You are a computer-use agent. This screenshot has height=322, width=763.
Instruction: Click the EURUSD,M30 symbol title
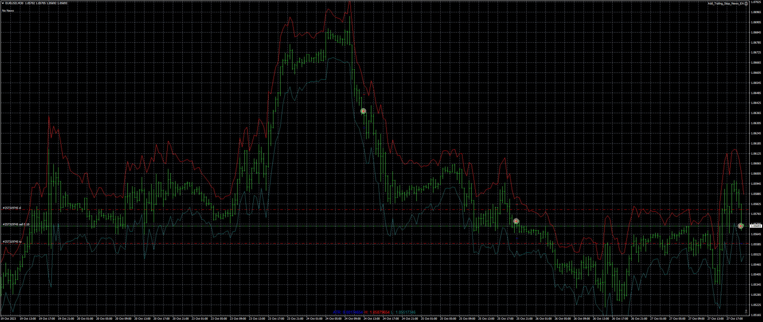point(14,3)
